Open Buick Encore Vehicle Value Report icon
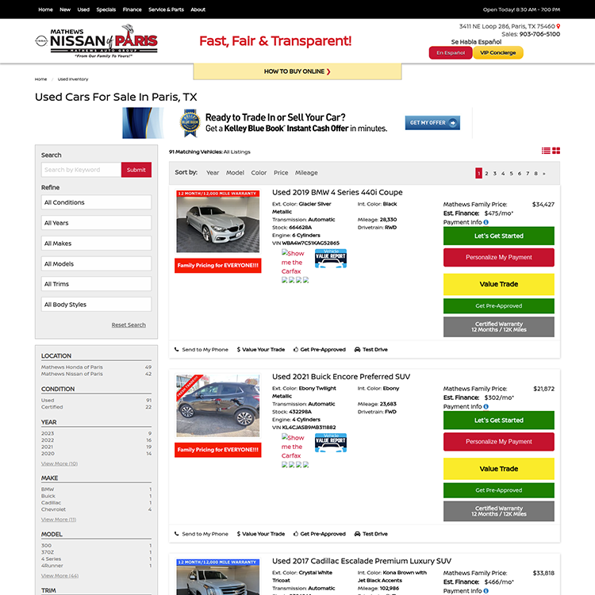This screenshot has height=595, width=595. [x=331, y=443]
